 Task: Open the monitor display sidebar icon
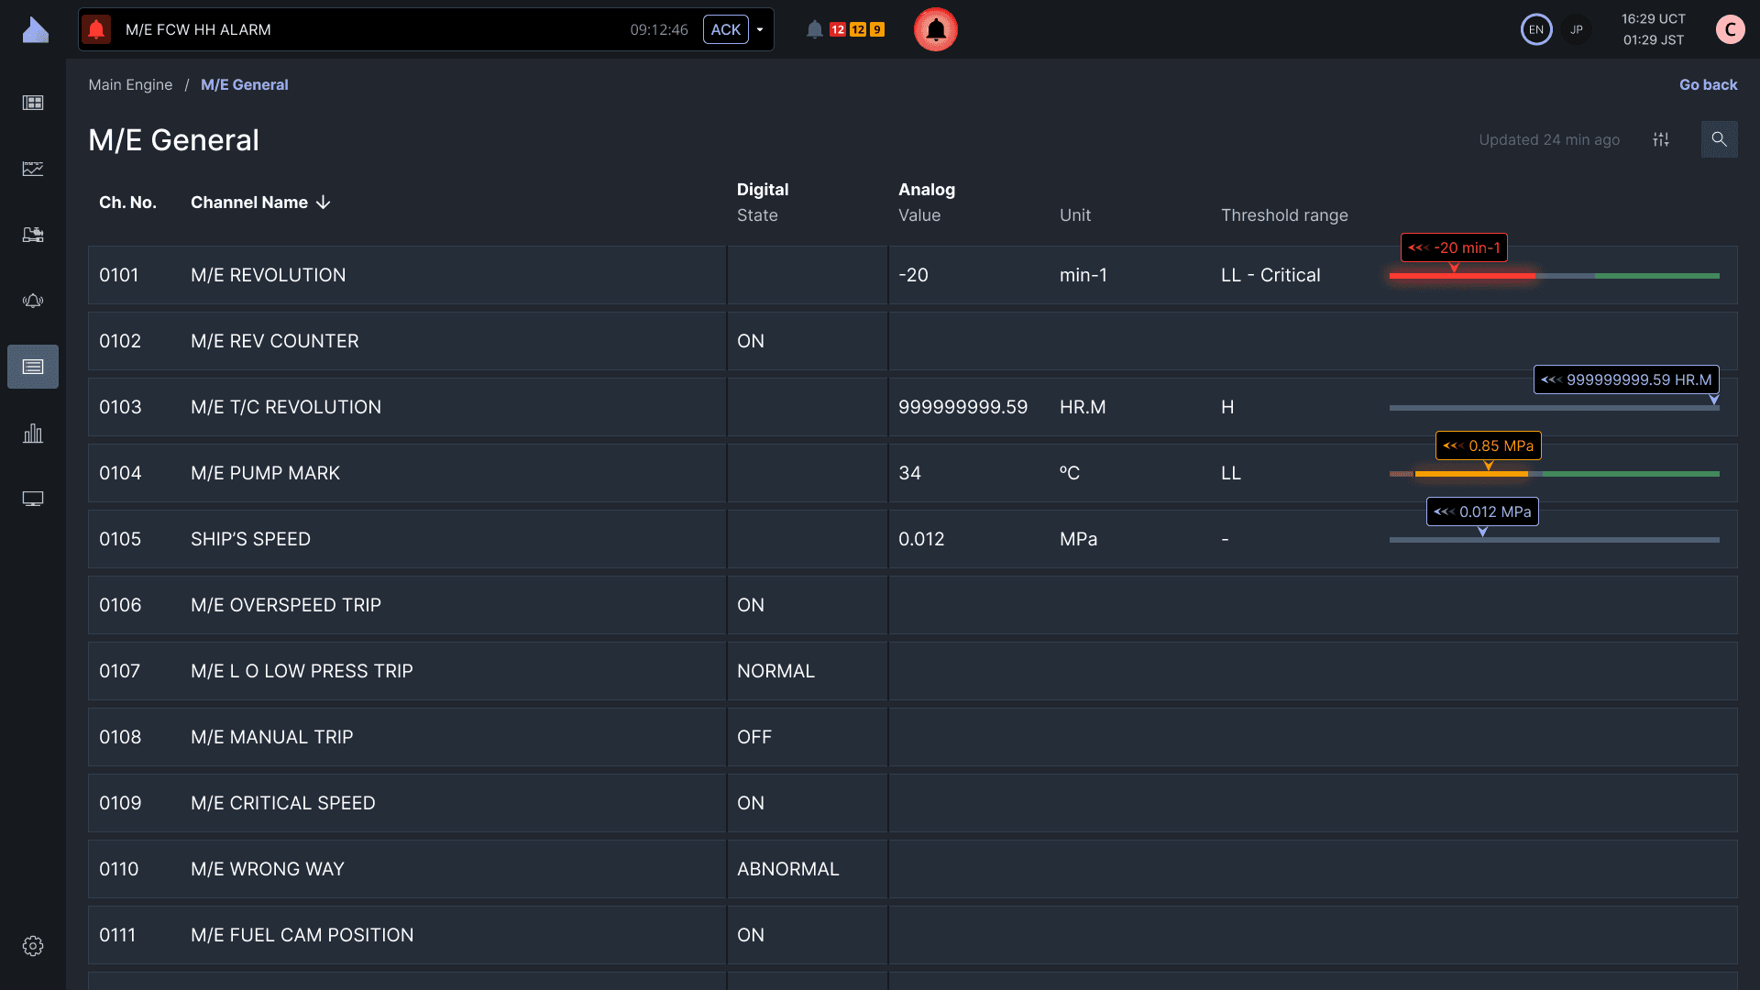click(33, 499)
